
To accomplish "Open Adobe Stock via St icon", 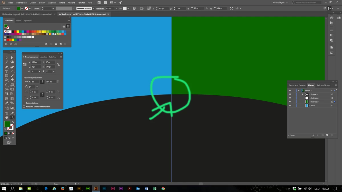I will tap(105, 3).
